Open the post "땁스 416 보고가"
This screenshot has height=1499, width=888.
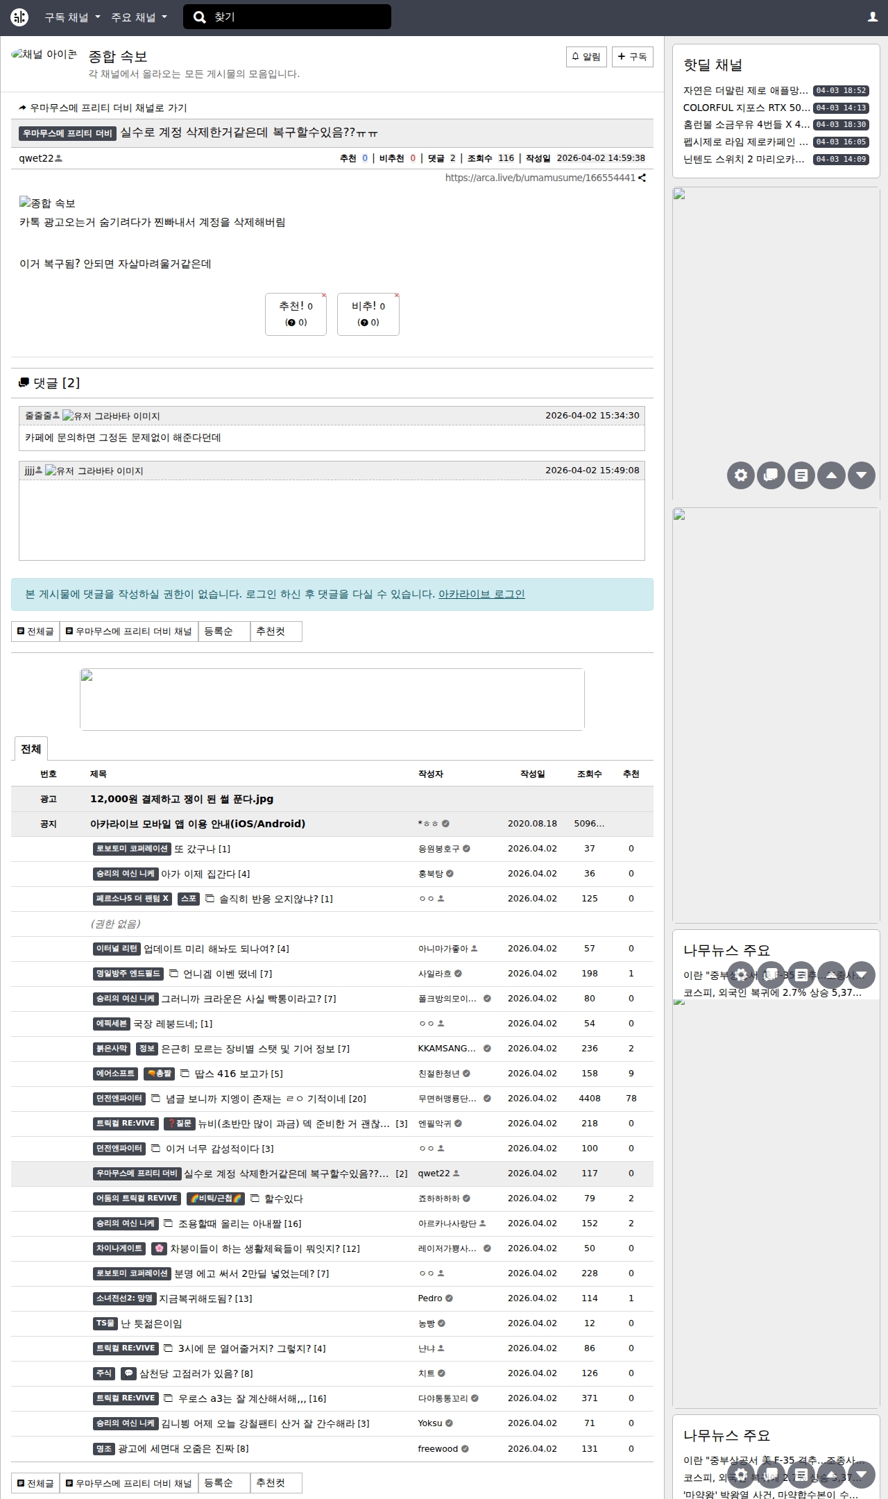pyautogui.click(x=231, y=1074)
